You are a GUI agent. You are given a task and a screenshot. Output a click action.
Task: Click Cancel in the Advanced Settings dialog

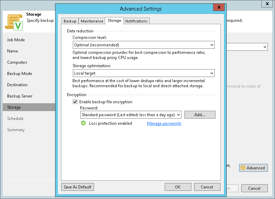(x=207, y=187)
